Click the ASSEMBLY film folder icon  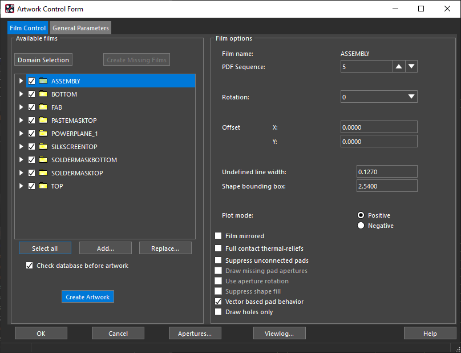43,81
